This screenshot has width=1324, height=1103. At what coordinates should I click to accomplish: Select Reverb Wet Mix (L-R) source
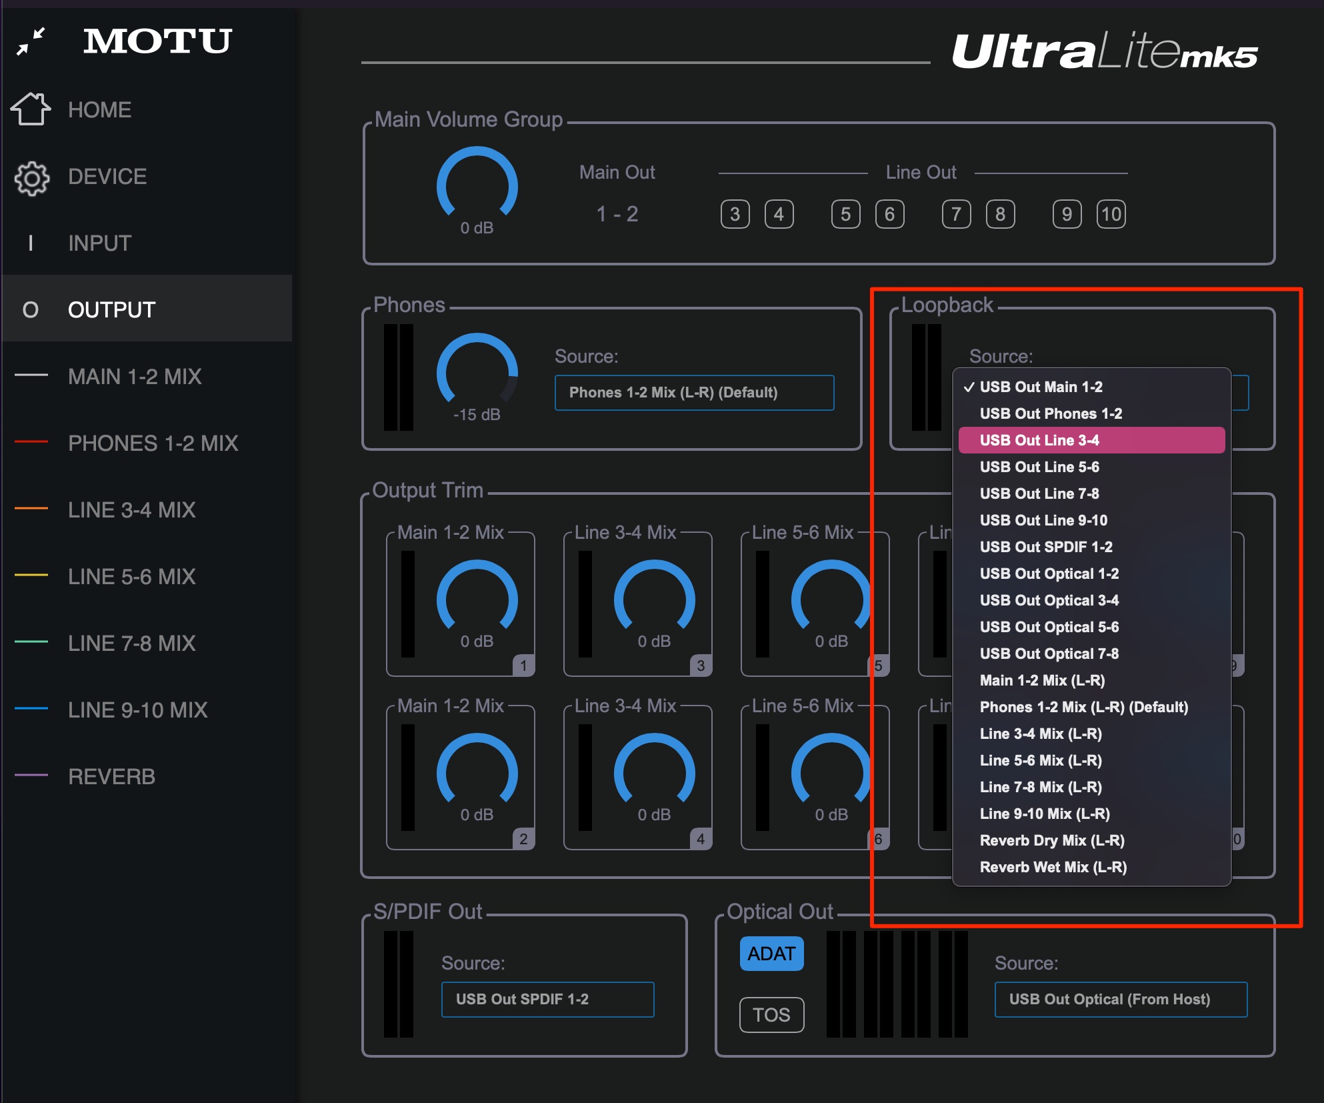tap(1092, 867)
